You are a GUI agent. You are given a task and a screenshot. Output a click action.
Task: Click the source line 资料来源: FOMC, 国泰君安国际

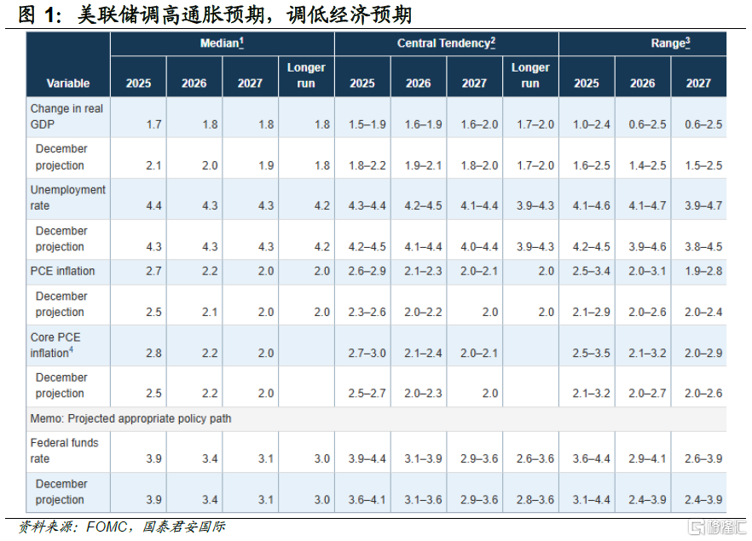point(122,527)
